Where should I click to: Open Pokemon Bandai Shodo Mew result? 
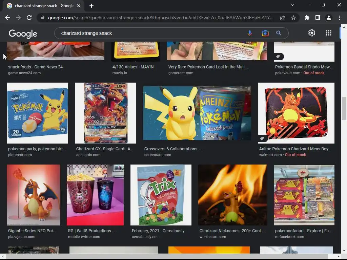coord(304,67)
